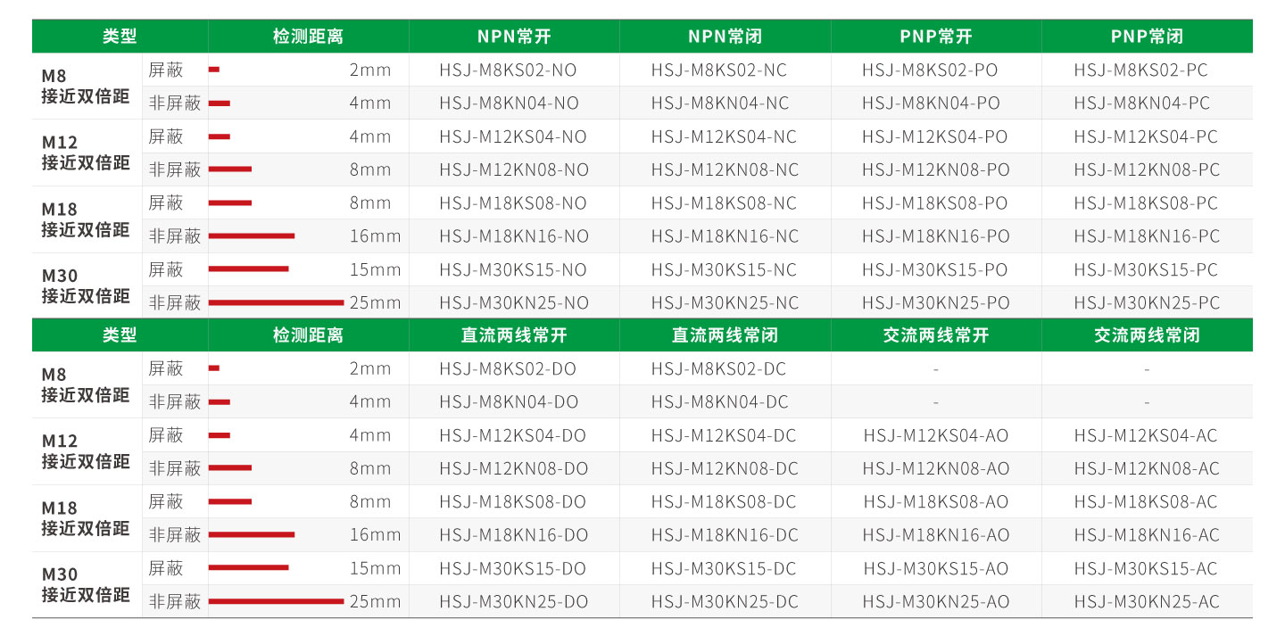
Task: Click the 16mm value for HSJ-M18KN16
Action: pos(381,235)
